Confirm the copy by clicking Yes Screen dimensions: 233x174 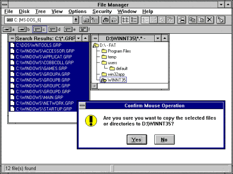tap(137, 140)
